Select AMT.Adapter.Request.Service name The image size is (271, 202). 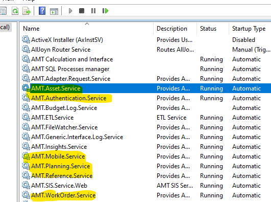pyautogui.click(x=71, y=79)
